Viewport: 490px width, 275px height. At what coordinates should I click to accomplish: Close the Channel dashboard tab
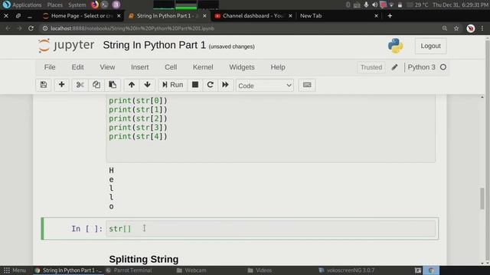tap(290, 15)
